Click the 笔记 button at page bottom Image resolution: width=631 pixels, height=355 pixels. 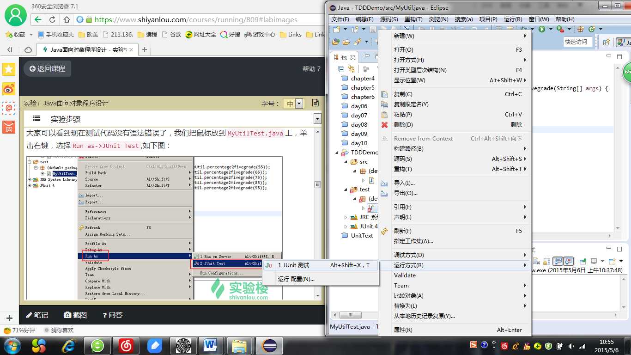click(x=37, y=315)
